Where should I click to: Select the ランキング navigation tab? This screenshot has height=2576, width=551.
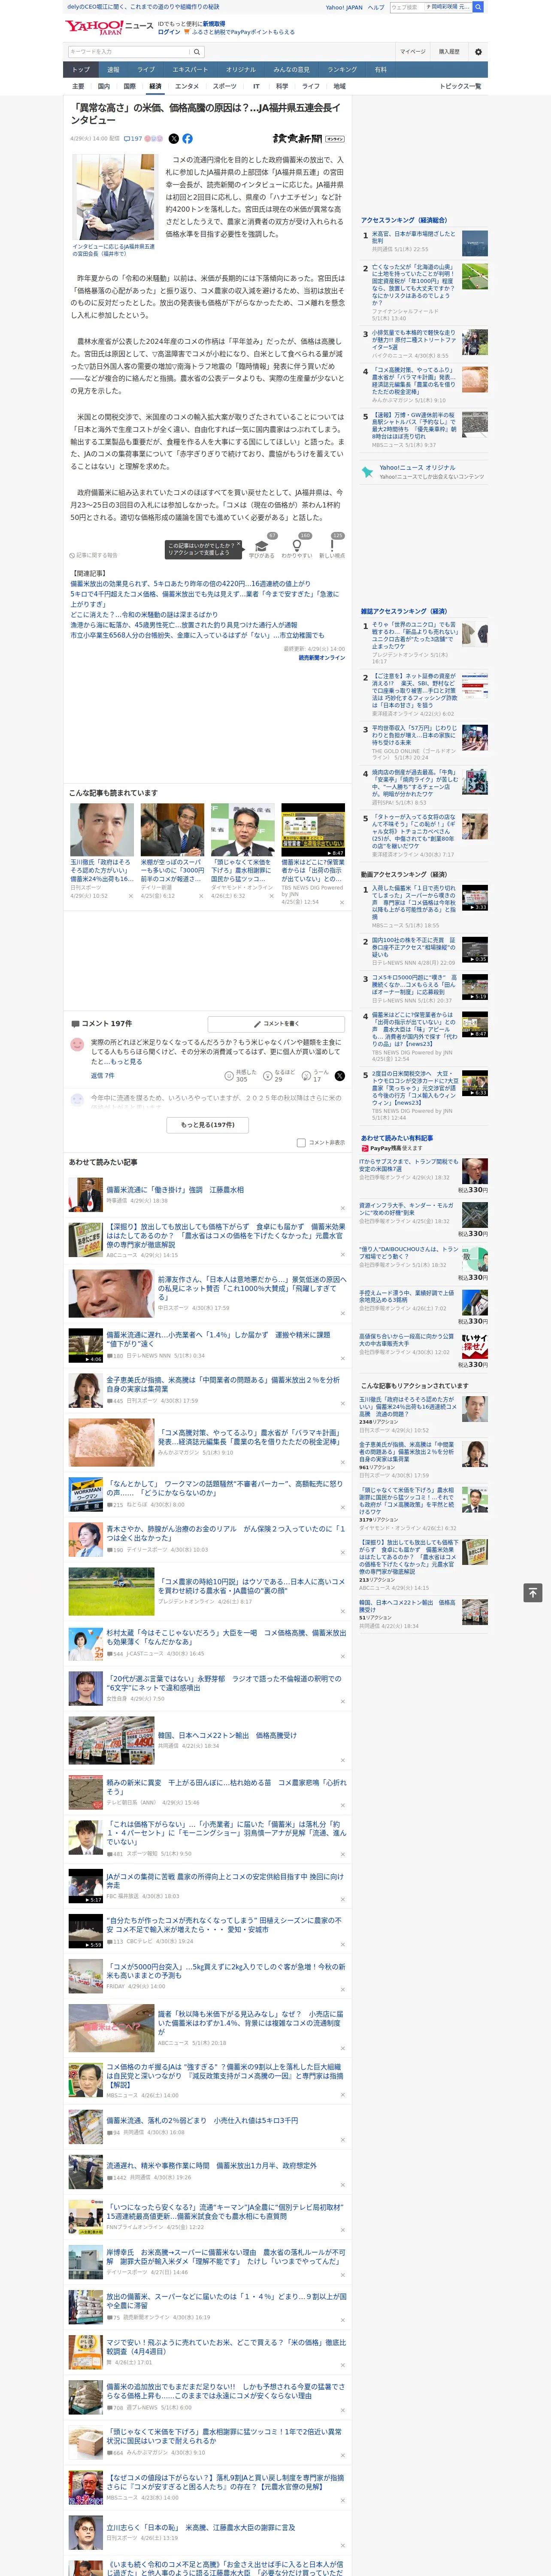tap(342, 69)
